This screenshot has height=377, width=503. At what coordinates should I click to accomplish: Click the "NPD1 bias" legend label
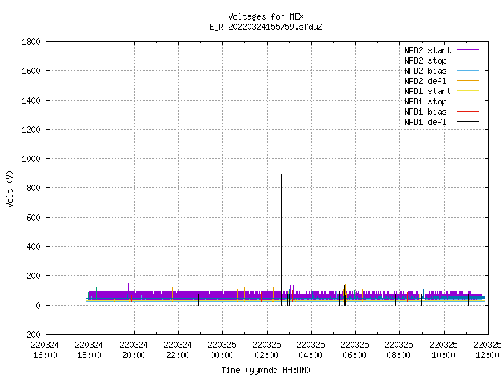425,112
